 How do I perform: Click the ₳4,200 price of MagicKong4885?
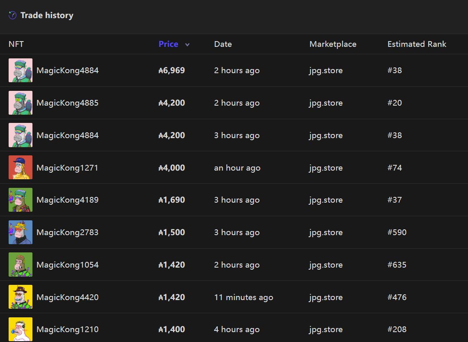tap(172, 103)
